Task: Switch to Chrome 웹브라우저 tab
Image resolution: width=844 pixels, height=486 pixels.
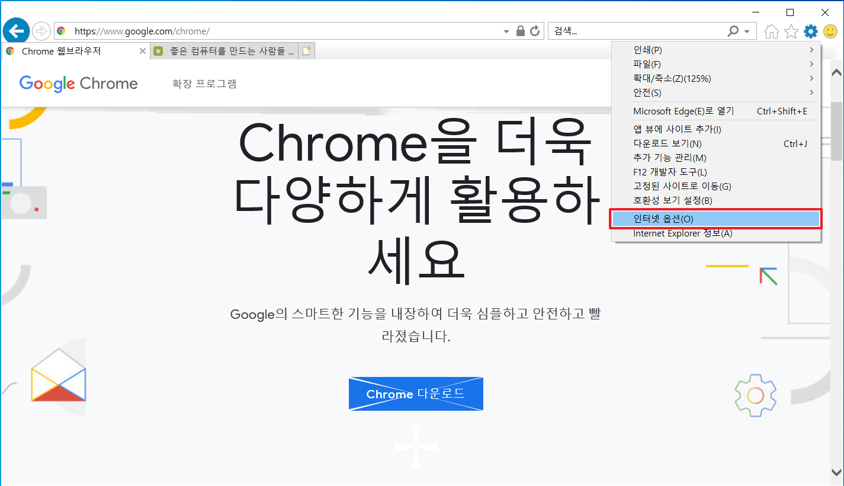Action: tap(76, 52)
